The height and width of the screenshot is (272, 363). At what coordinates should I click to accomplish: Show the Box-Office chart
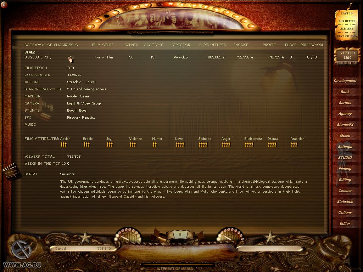pos(347,21)
